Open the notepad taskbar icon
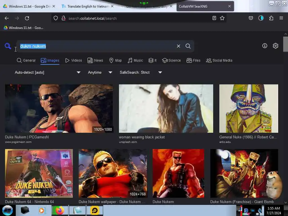 click(x=78, y=210)
